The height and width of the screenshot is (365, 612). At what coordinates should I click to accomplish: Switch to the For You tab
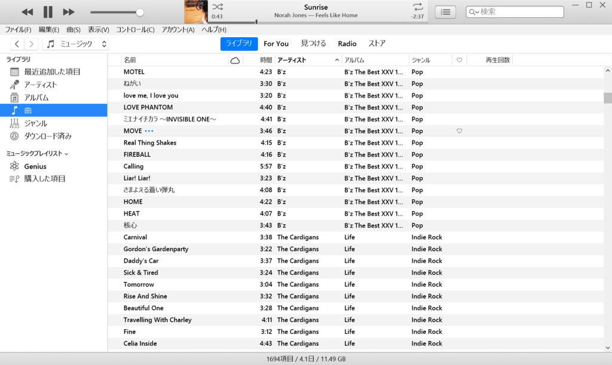pos(276,44)
